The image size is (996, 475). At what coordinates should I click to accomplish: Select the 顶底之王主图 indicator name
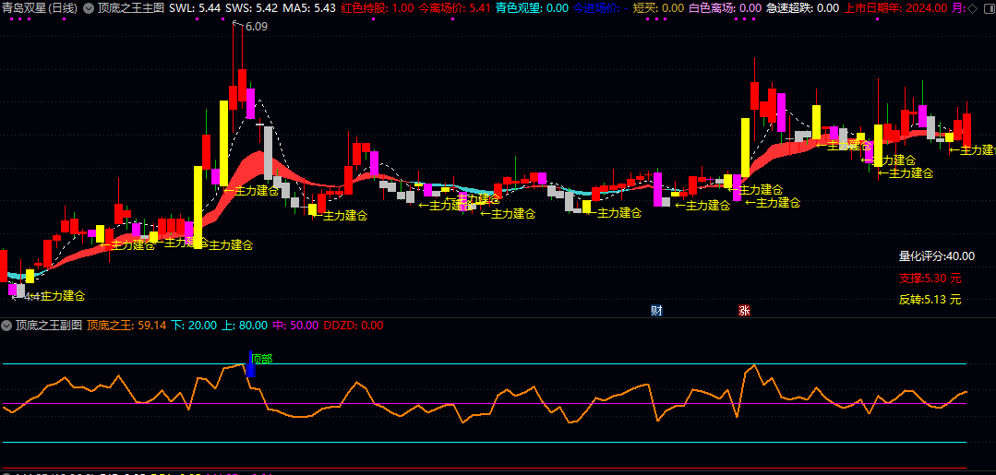131,7
